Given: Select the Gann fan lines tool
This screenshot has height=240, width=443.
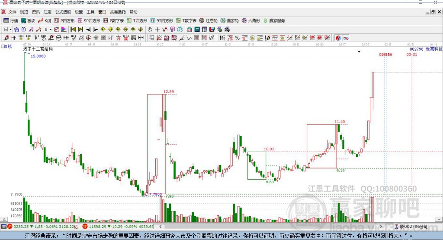Looking at the screenshot, I should click(159, 38).
